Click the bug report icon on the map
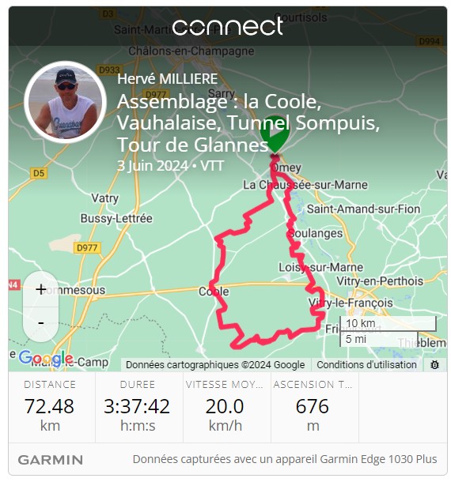451x482 pixels. (434, 364)
